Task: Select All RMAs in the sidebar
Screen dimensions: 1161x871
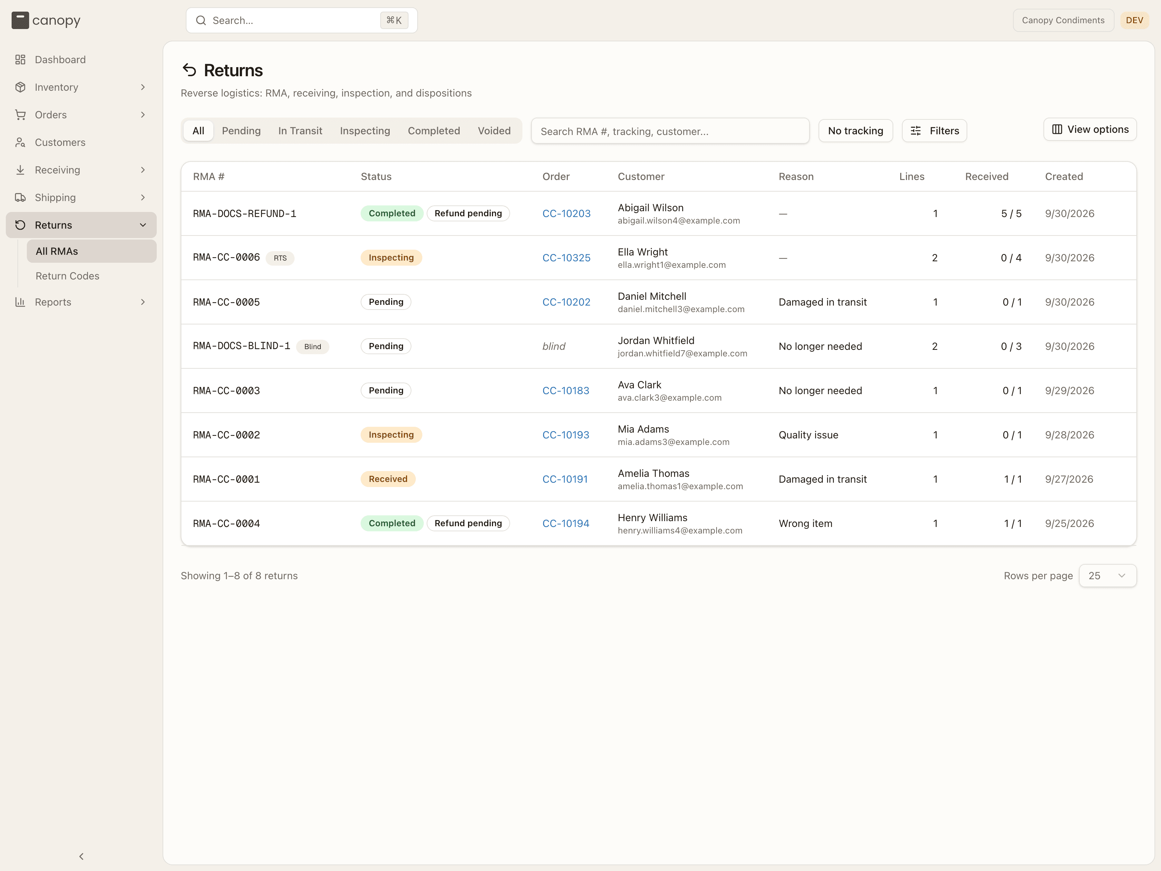Action: [92, 252]
